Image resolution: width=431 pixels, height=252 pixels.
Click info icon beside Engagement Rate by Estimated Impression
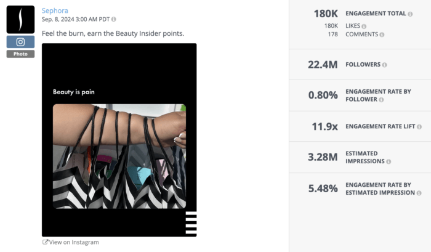click(x=419, y=193)
